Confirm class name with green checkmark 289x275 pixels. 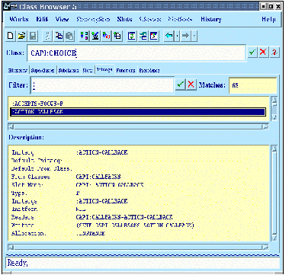252,53
